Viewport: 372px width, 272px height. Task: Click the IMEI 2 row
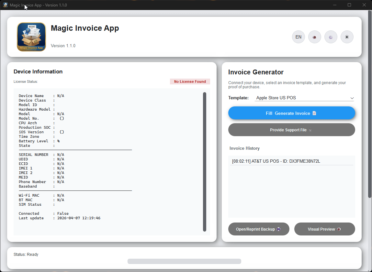pyautogui.click(x=41, y=173)
